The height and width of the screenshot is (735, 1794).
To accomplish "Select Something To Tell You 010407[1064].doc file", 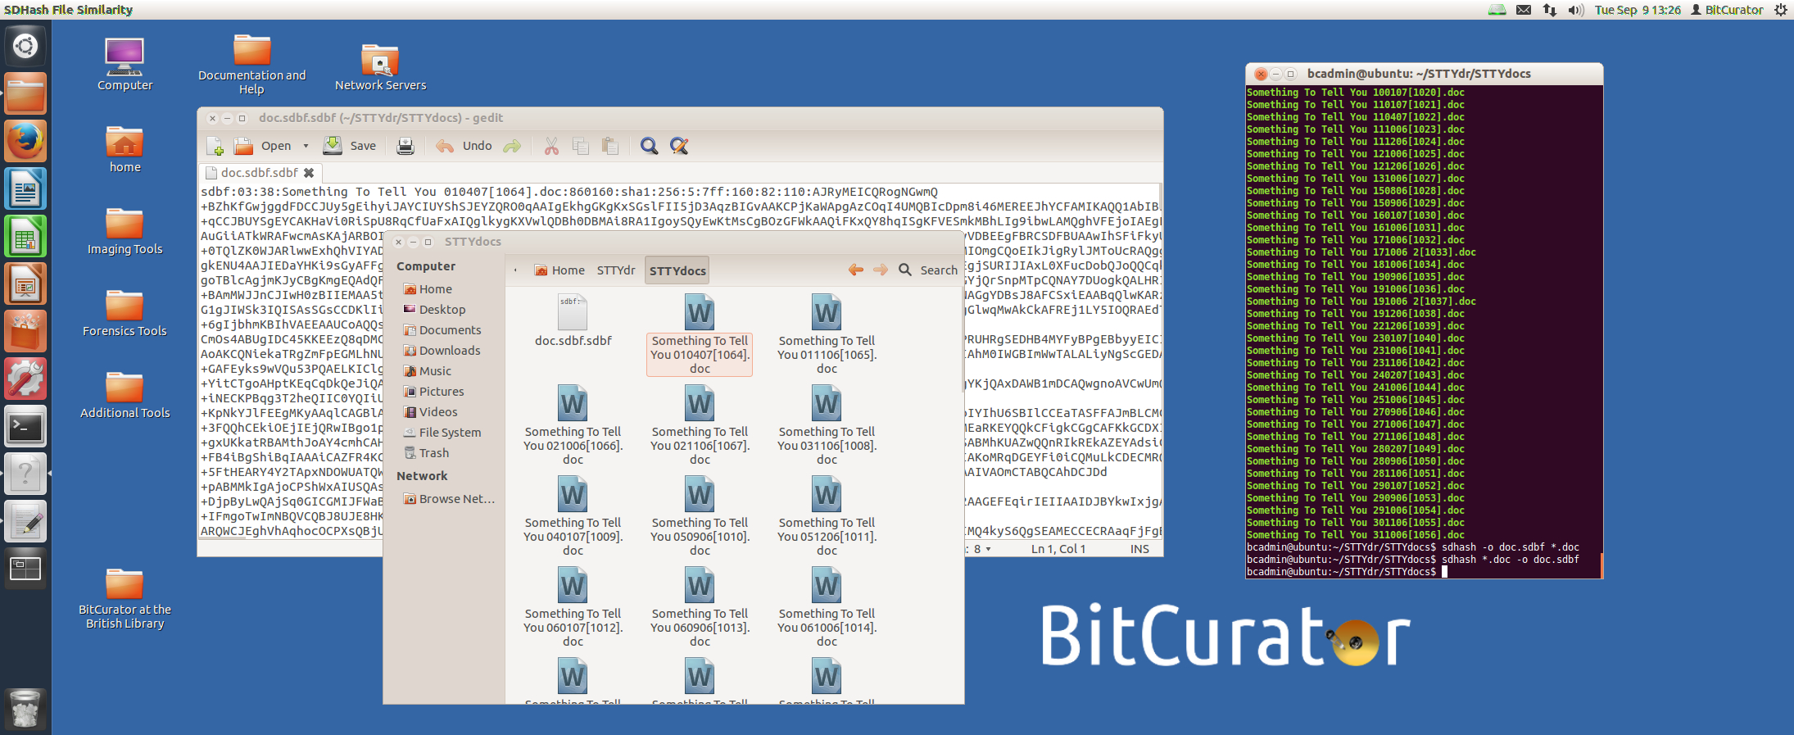I will click(700, 335).
